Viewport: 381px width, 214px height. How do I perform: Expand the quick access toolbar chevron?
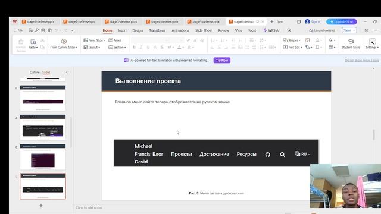pyautogui.click(x=73, y=30)
